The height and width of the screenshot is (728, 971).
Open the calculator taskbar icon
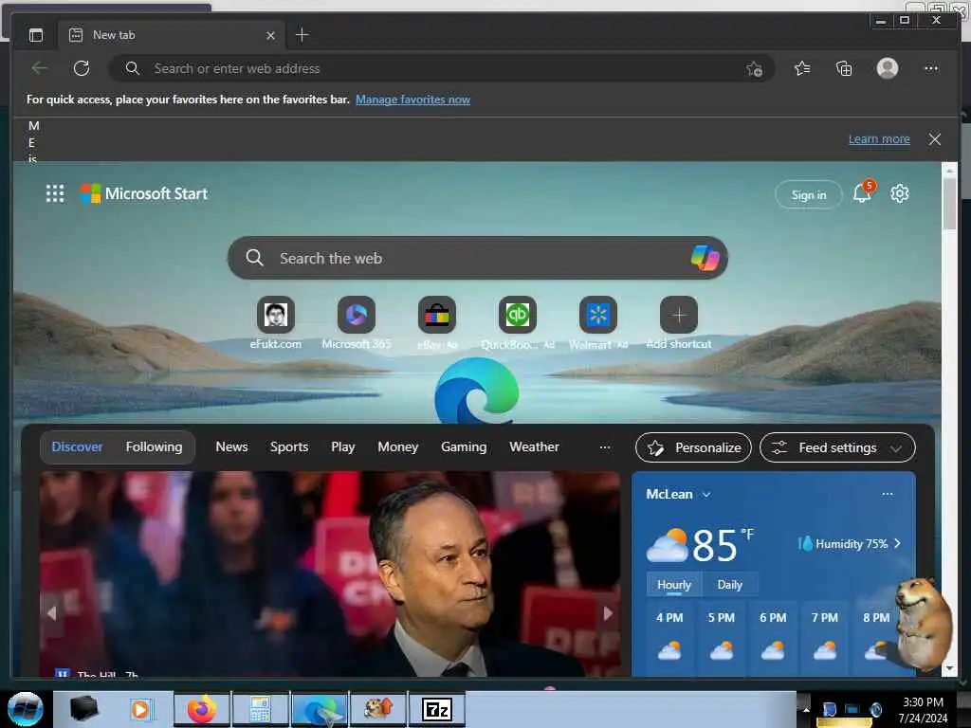tap(260, 709)
